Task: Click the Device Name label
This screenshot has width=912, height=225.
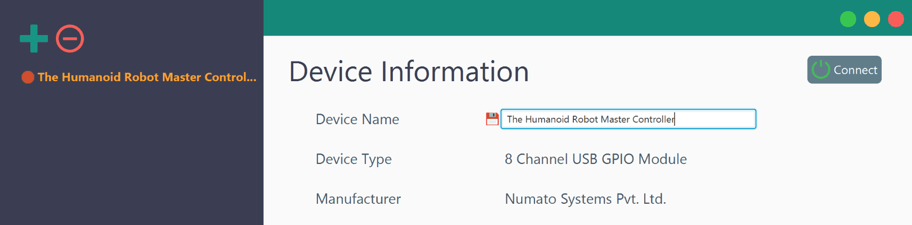Action: point(357,119)
